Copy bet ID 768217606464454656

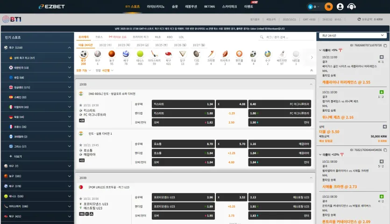click(x=385, y=150)
